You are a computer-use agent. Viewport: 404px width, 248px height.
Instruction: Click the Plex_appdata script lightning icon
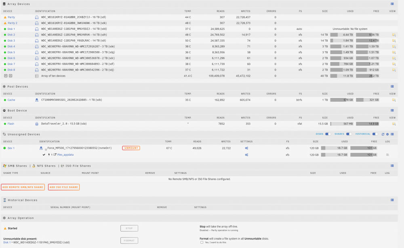49,155
